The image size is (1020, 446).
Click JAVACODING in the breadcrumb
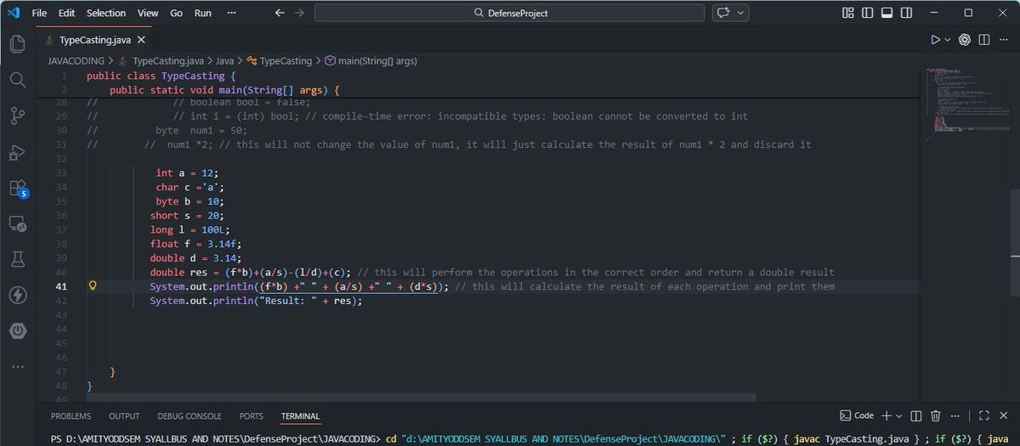click(76, 61)
